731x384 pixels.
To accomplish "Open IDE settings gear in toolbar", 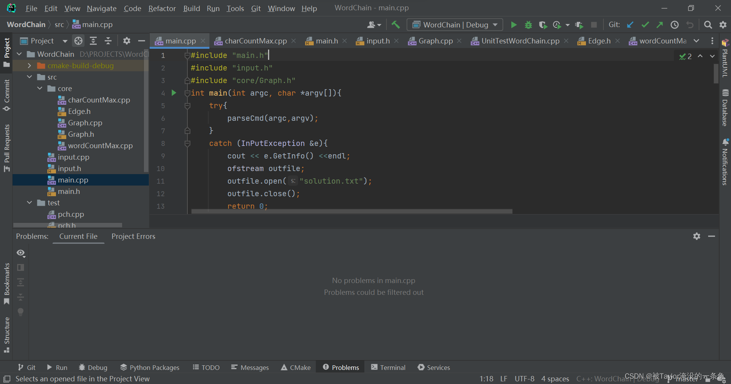I will pyautogui.click(x=723, y=25).
